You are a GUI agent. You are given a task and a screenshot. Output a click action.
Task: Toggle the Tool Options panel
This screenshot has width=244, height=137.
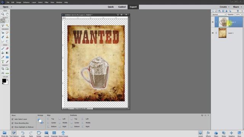point(14,134)
